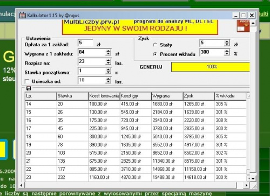Decrease the Stały profit amount
The width and height of the screenshot is (270, 196).
(227, 45)
